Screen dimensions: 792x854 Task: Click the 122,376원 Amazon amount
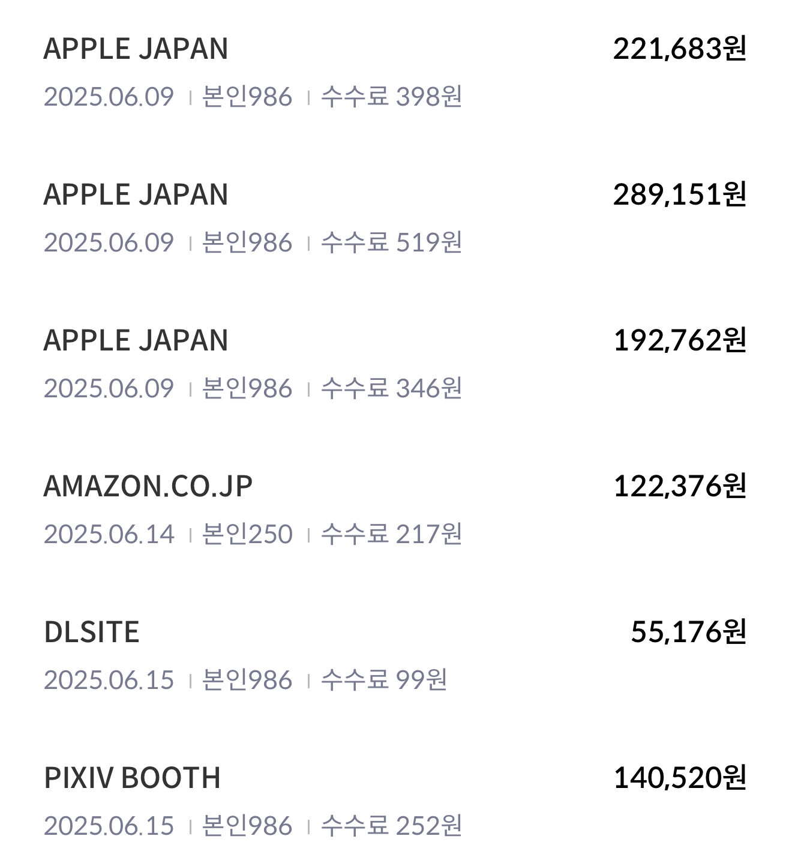pos(680,486)
